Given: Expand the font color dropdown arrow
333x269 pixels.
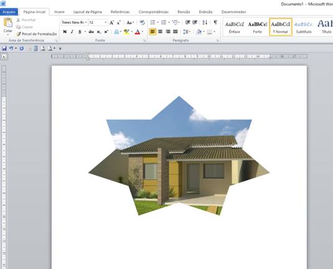Looking at the screenshot, I should tap(143, 32).
